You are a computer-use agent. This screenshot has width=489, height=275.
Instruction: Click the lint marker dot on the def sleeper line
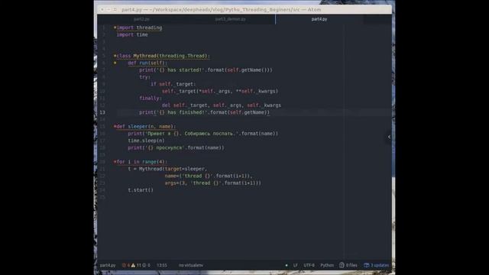[115, 126]
